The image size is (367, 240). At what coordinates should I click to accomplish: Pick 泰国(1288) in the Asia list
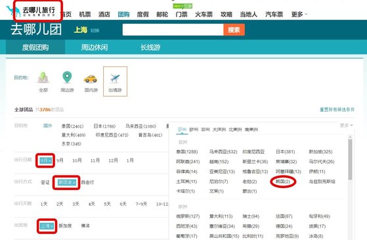click(187, 152)
